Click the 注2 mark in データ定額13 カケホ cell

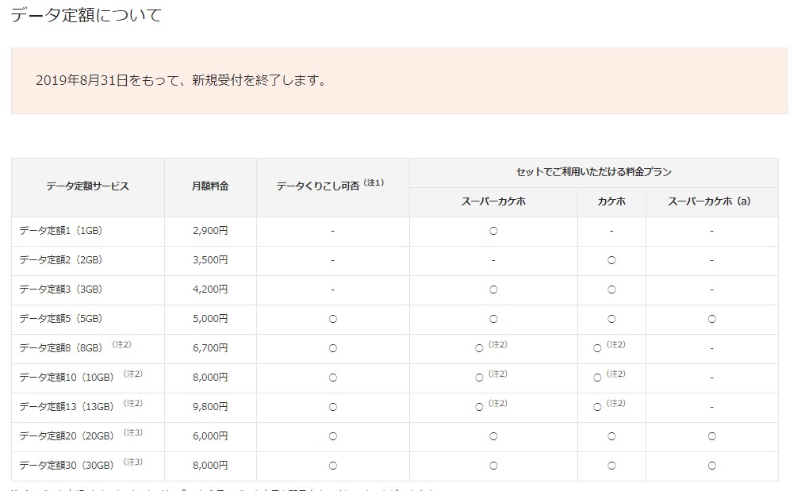[x=616, y=404]
